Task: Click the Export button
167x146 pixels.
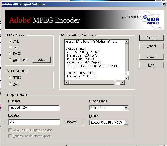Action: (x=151, y=38)
